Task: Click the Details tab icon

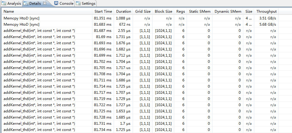Action: coord(26,4)
